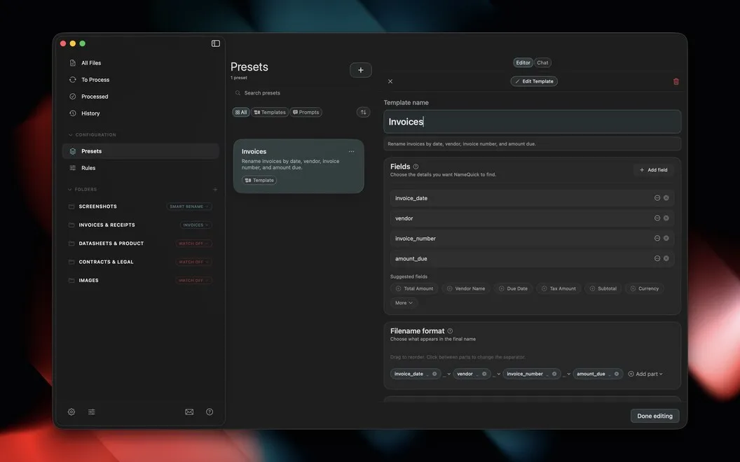Switch to the Chat tab
Screen dimensions: 740x462
point(542,62)
